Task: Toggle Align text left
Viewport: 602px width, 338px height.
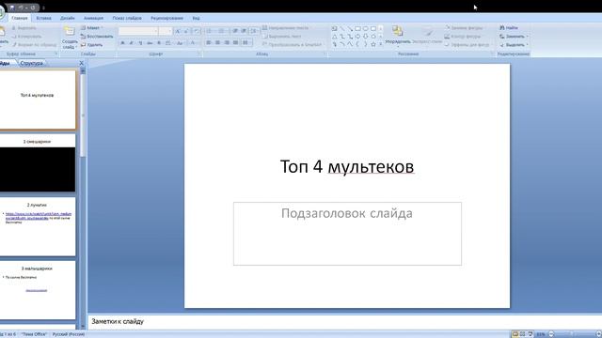Action: 209,42
